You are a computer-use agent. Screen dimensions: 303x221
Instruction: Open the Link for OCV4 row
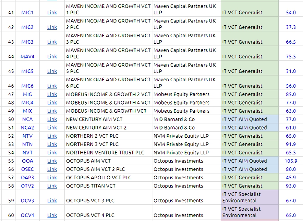point(52,215)
